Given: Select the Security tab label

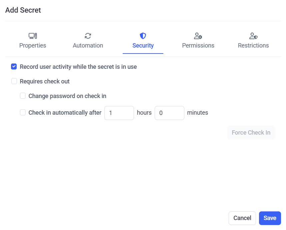Looking at the screenshot, I should [143, 46].
